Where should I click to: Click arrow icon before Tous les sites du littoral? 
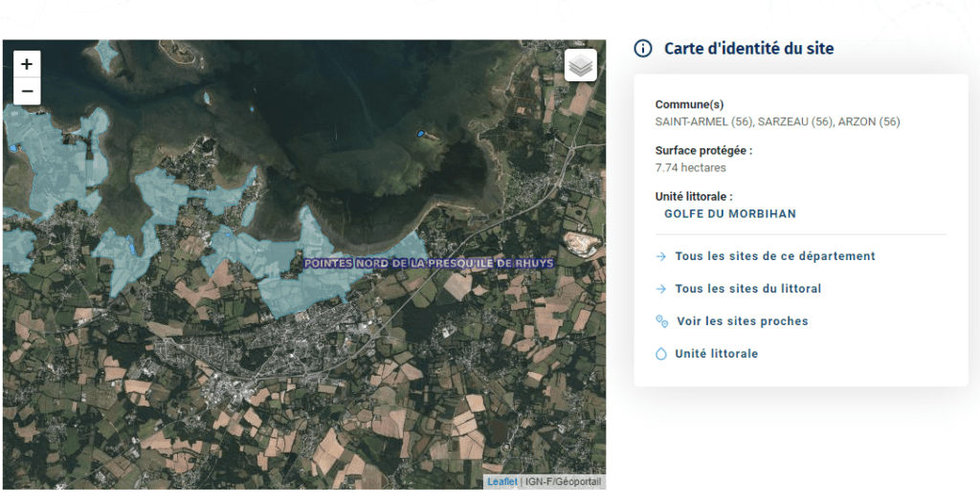tap(661, 289)
